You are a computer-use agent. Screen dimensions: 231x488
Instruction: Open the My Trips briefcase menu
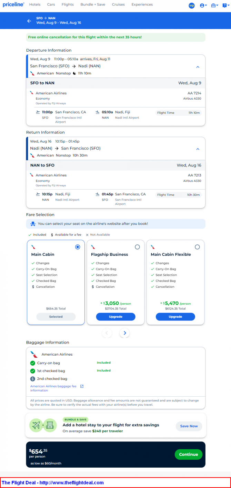[214, 6]
